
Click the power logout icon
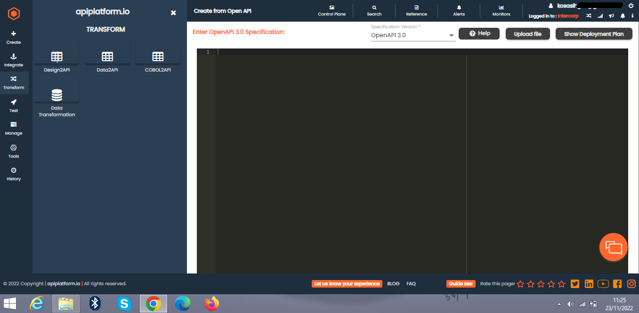point(631,6)
